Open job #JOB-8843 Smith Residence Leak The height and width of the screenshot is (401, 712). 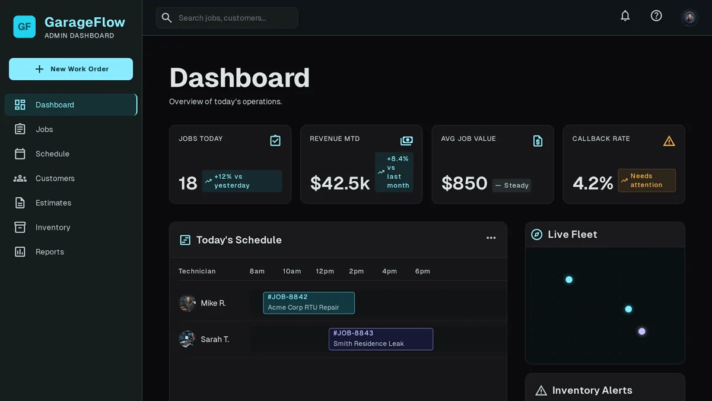381,339
